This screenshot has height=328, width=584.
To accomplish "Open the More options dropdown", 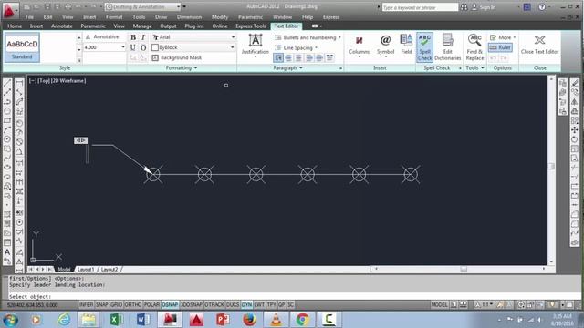I will pos(503,37).
